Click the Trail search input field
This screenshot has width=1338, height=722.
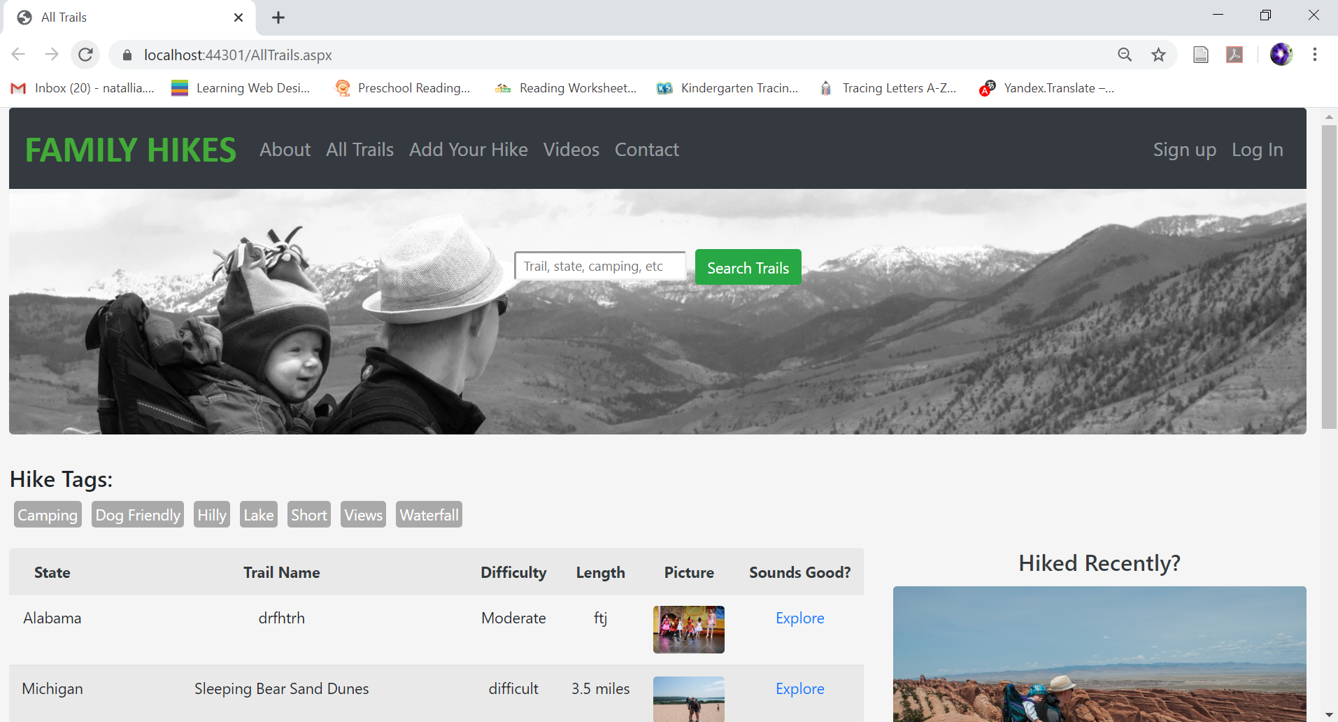(x=599, y=267)
